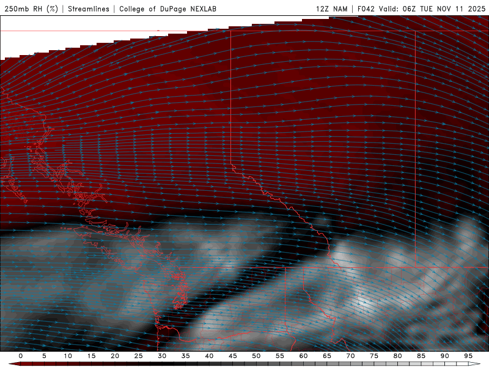Click the '20' humidity scale label

tap(115, 356)
